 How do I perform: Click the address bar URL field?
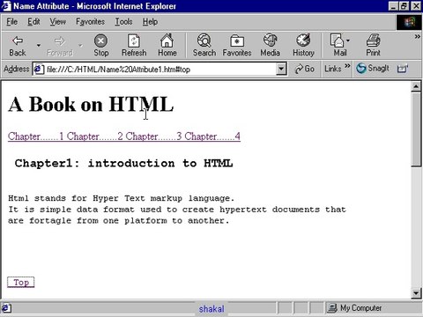tap(160, 70)
